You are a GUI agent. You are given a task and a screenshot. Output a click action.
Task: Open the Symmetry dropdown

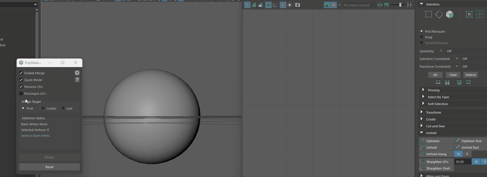441,51
